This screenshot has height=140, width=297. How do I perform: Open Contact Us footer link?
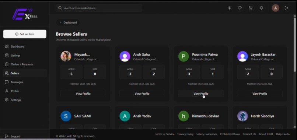click(x=249, y=134)
